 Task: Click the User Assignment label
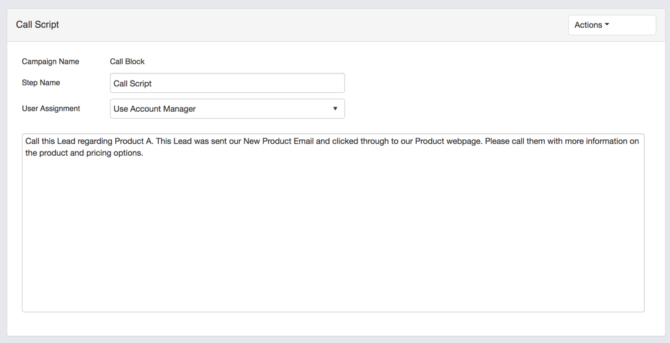51,109
